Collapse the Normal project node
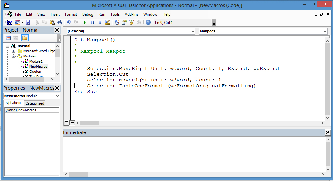 click(8, 46)
